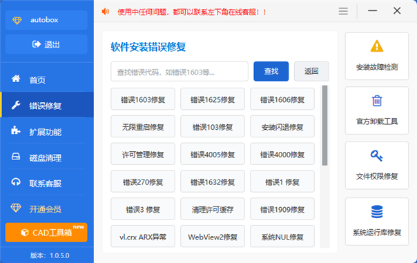Launch the orange CAD工具箱 button
Image resolution: width=417 pixels, height=263 pixels.
46,233
